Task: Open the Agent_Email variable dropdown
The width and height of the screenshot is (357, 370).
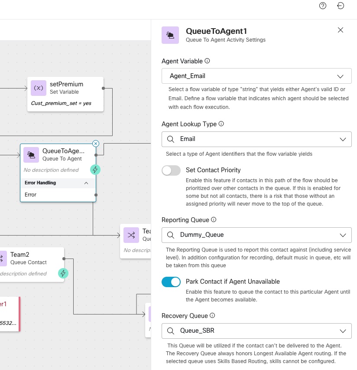Action: [x=256, y=76]
